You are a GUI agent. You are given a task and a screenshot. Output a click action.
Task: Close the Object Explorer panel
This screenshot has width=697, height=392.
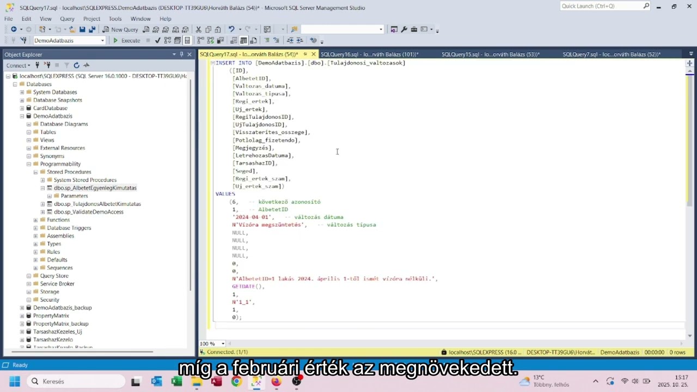[x=189, y=54]
